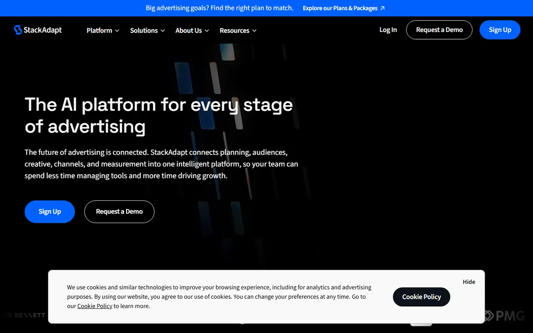Image resolution: width=533 pixels, height=333 pixels.
Task: Click the StackAdapt logo
Action: click(x=38, y=30)
